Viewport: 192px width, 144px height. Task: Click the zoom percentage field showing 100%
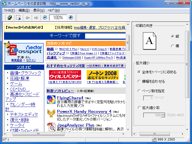[58, 18]
